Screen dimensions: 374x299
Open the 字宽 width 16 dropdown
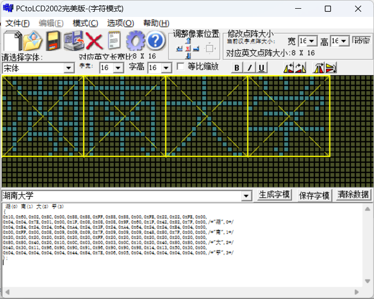pos(118,68)
